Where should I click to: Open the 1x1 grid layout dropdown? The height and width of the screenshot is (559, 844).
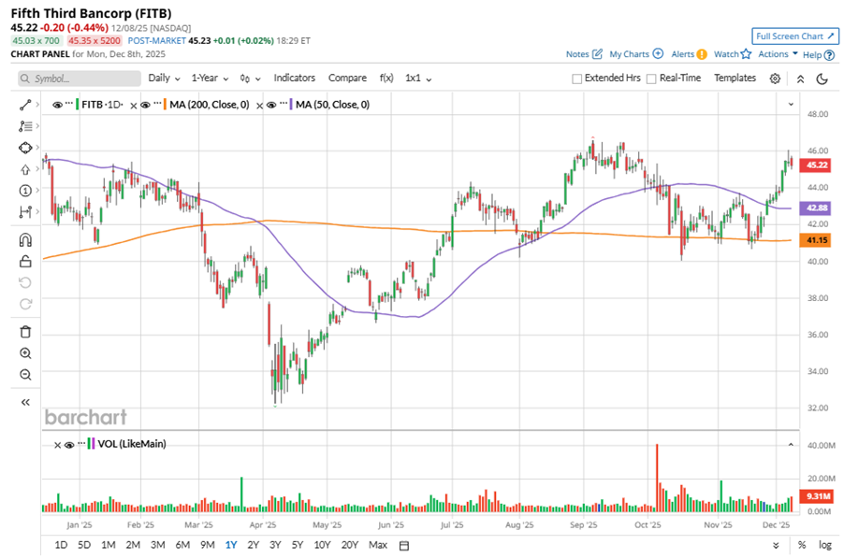[418, 79]
